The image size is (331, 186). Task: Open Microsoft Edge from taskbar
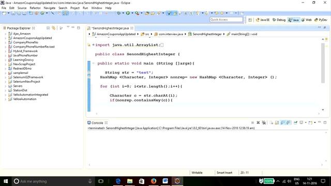coord(118,181)
